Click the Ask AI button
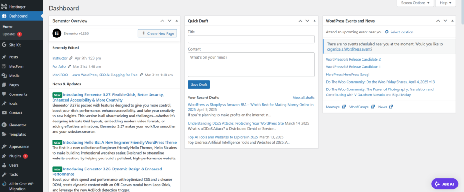This screenshot has height=192, width=464. [445, 184]
